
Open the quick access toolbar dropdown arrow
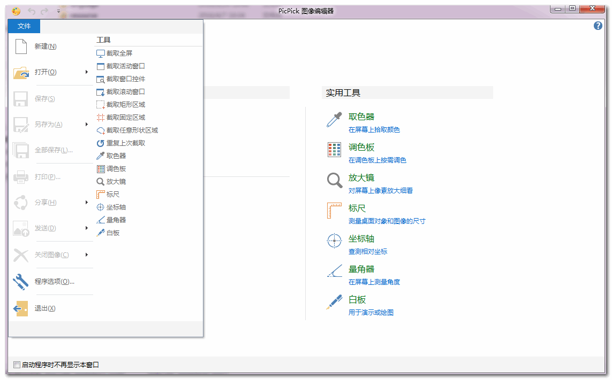58,11
